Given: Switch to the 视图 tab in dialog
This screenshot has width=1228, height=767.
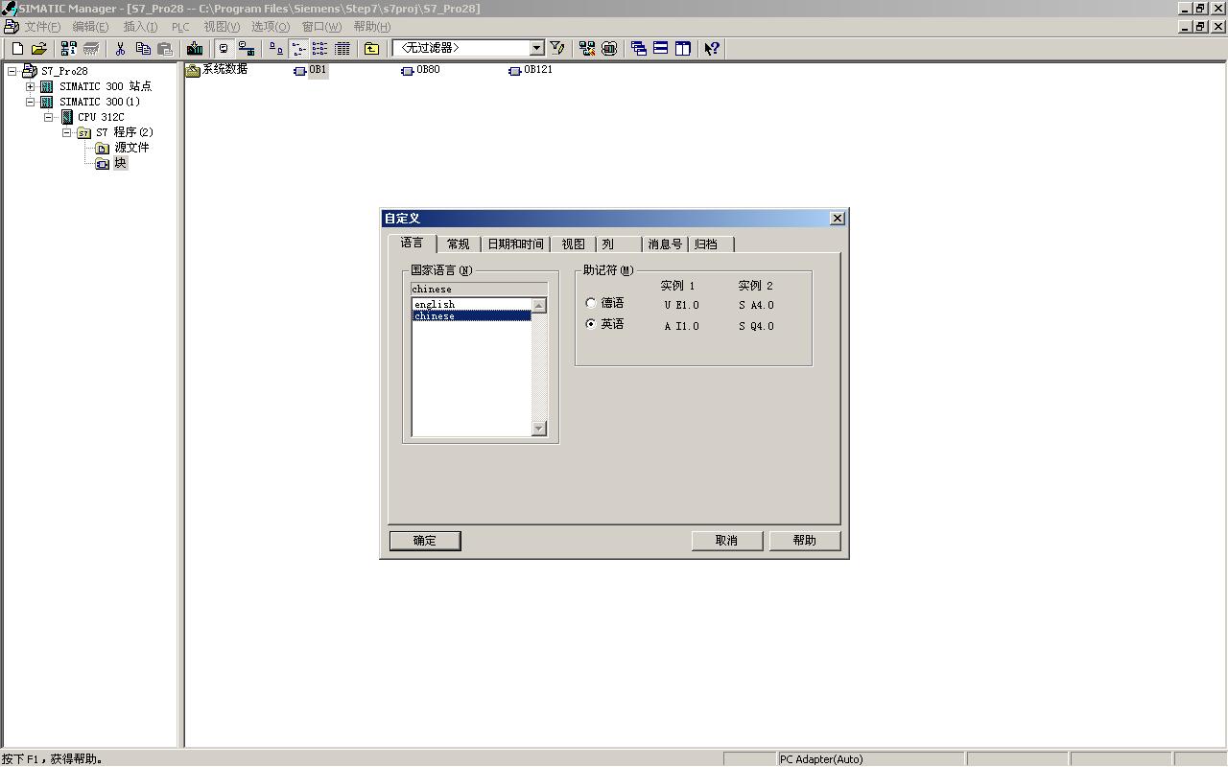Looking at the screenshot, I should pos(573,244).
